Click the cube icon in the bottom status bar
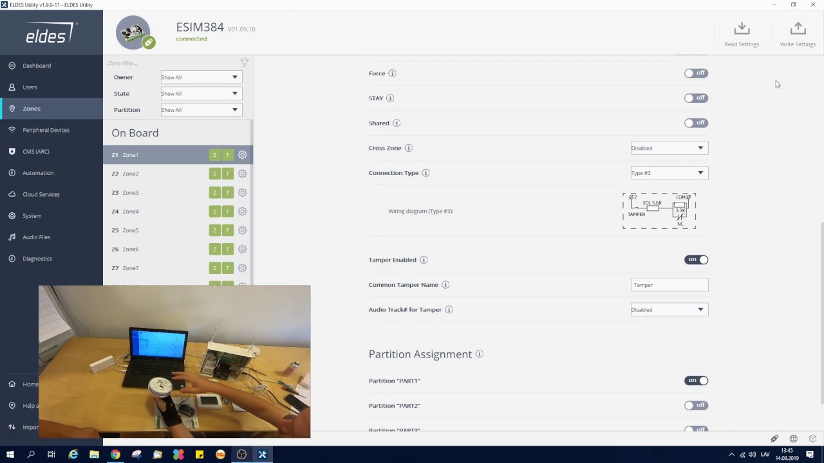The image size is (824, 463). [x=812, y=439]
